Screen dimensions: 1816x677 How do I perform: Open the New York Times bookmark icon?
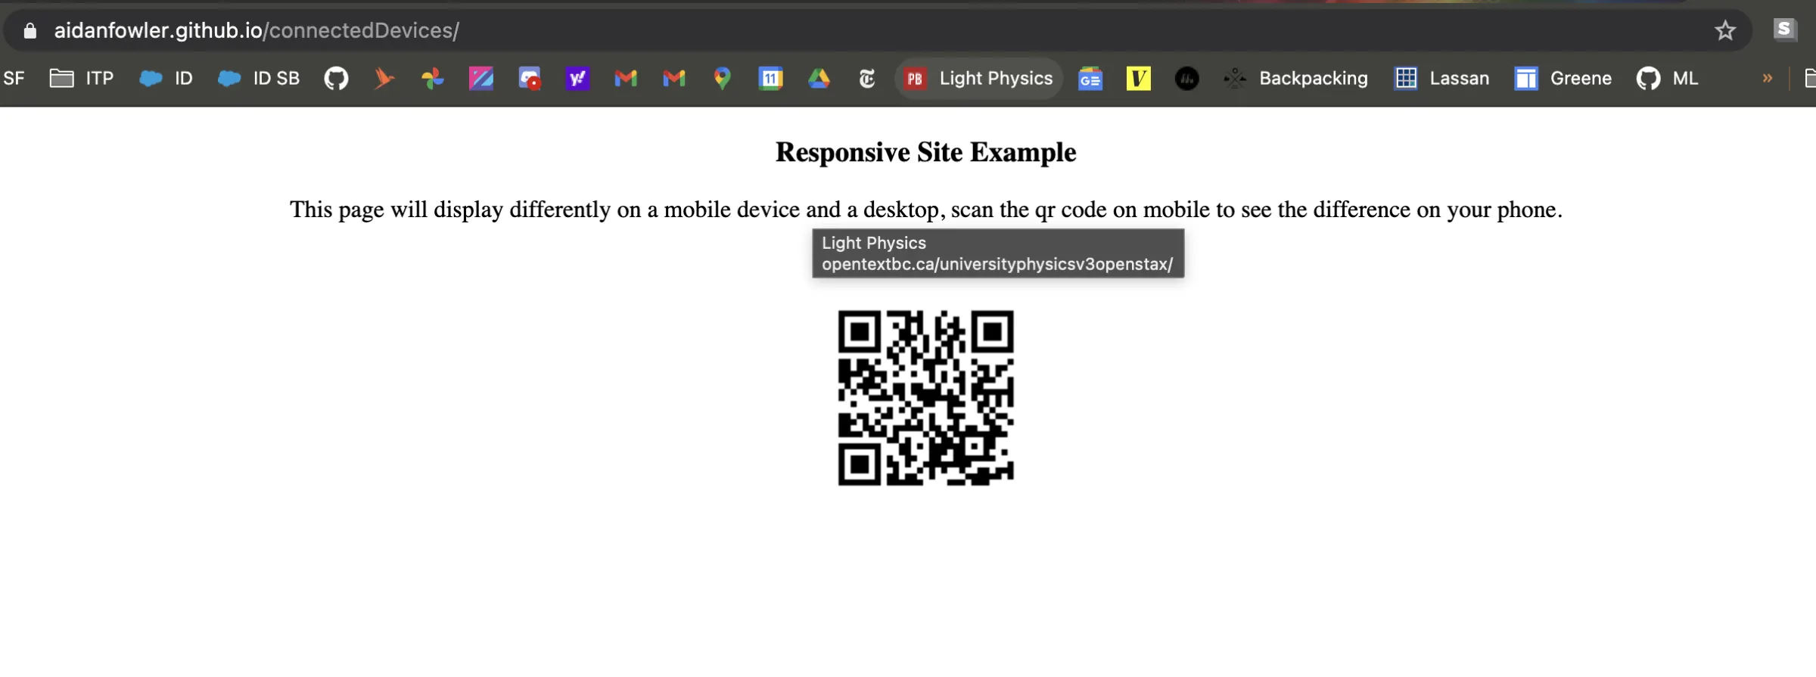coord(867,78)
